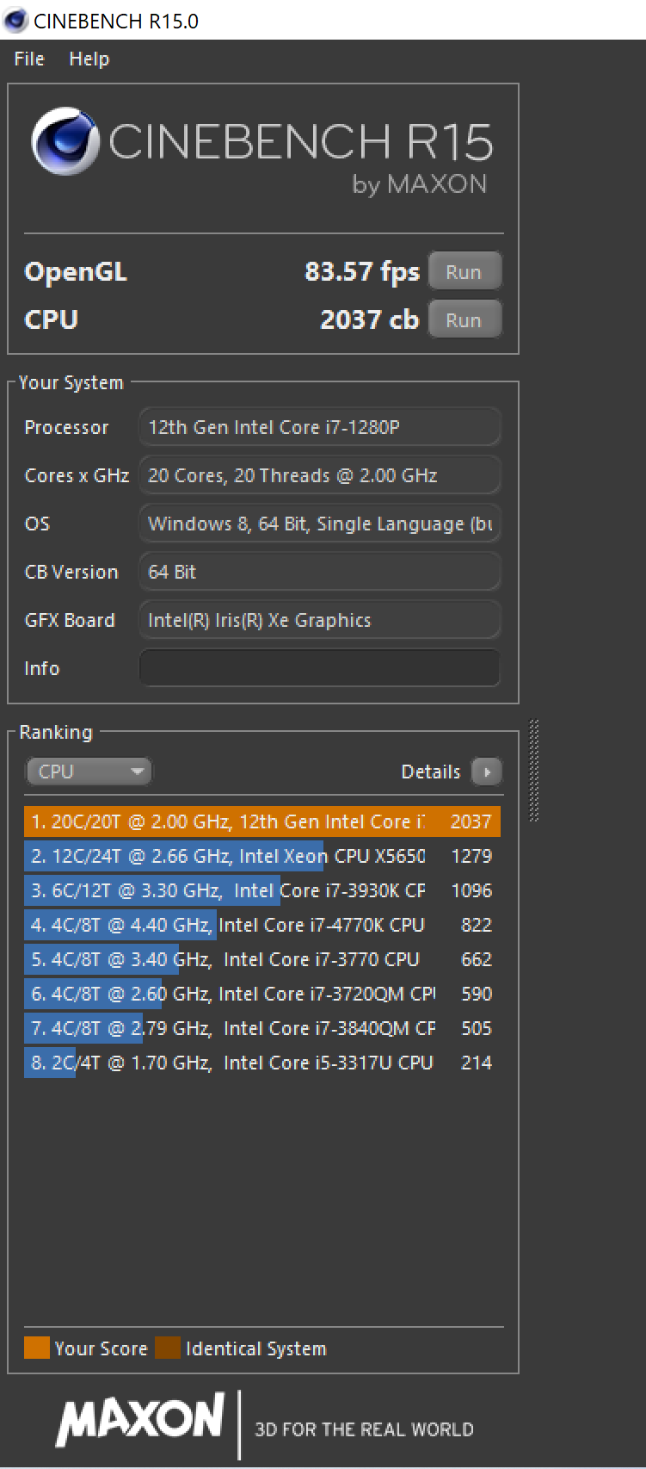646x1469 pixels.
Task: Select ranking entry Core i7-3770
Action: pos(262,959)
